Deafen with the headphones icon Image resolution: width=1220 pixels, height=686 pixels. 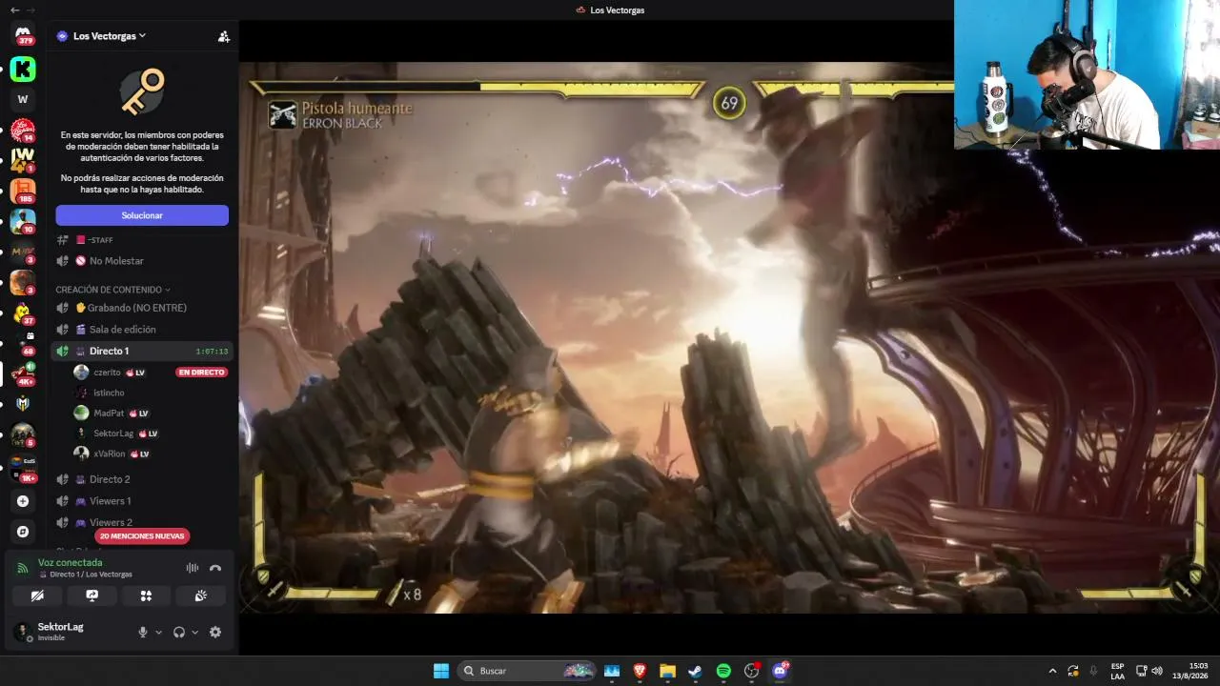pos(178,632)
